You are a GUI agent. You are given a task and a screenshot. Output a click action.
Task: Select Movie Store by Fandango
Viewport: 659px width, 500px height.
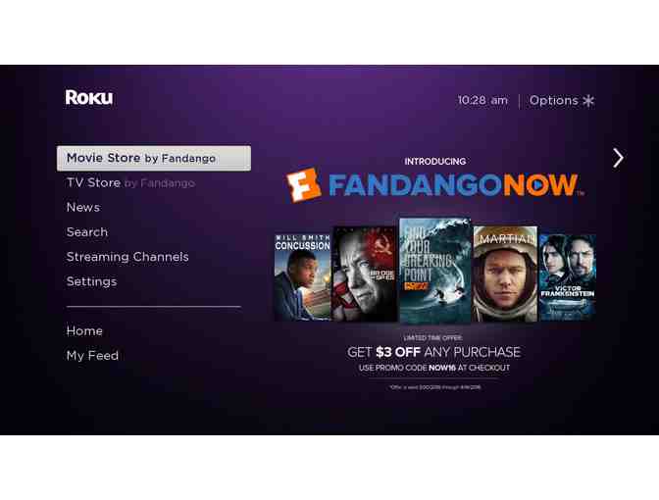point(154,159)
